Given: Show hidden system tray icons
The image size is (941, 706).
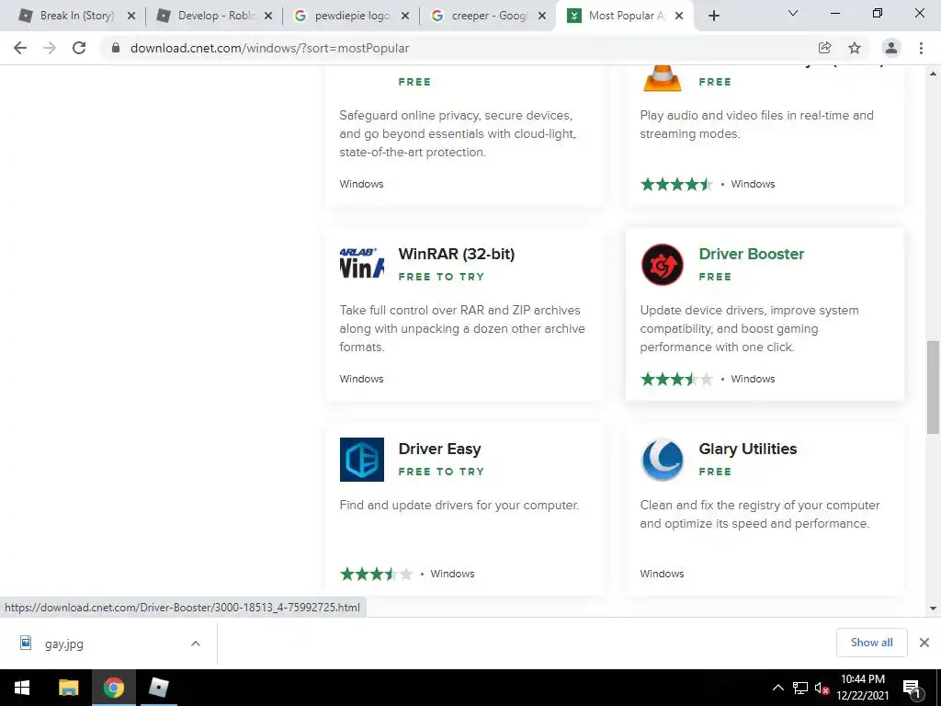Looking at the screenshot, I should pos(777,688).
